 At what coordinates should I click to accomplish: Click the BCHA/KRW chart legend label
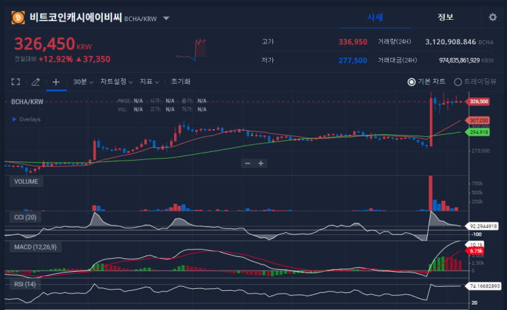click(x=27, y=102)
